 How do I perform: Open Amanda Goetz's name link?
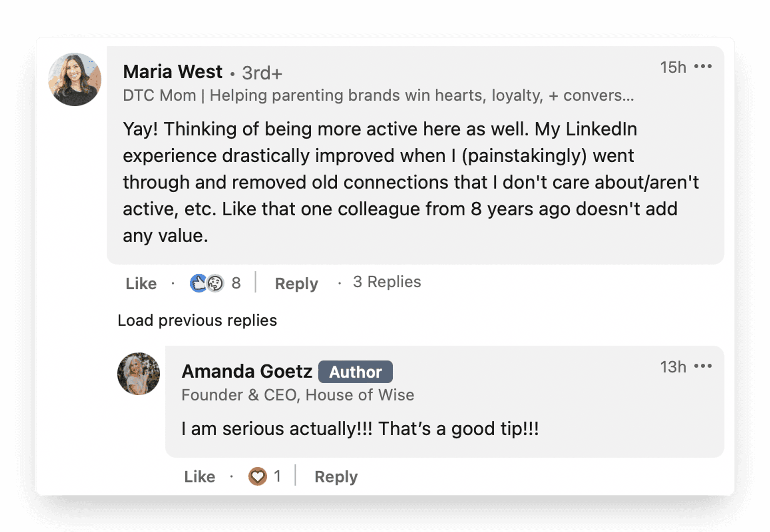[x=247, y=372]
